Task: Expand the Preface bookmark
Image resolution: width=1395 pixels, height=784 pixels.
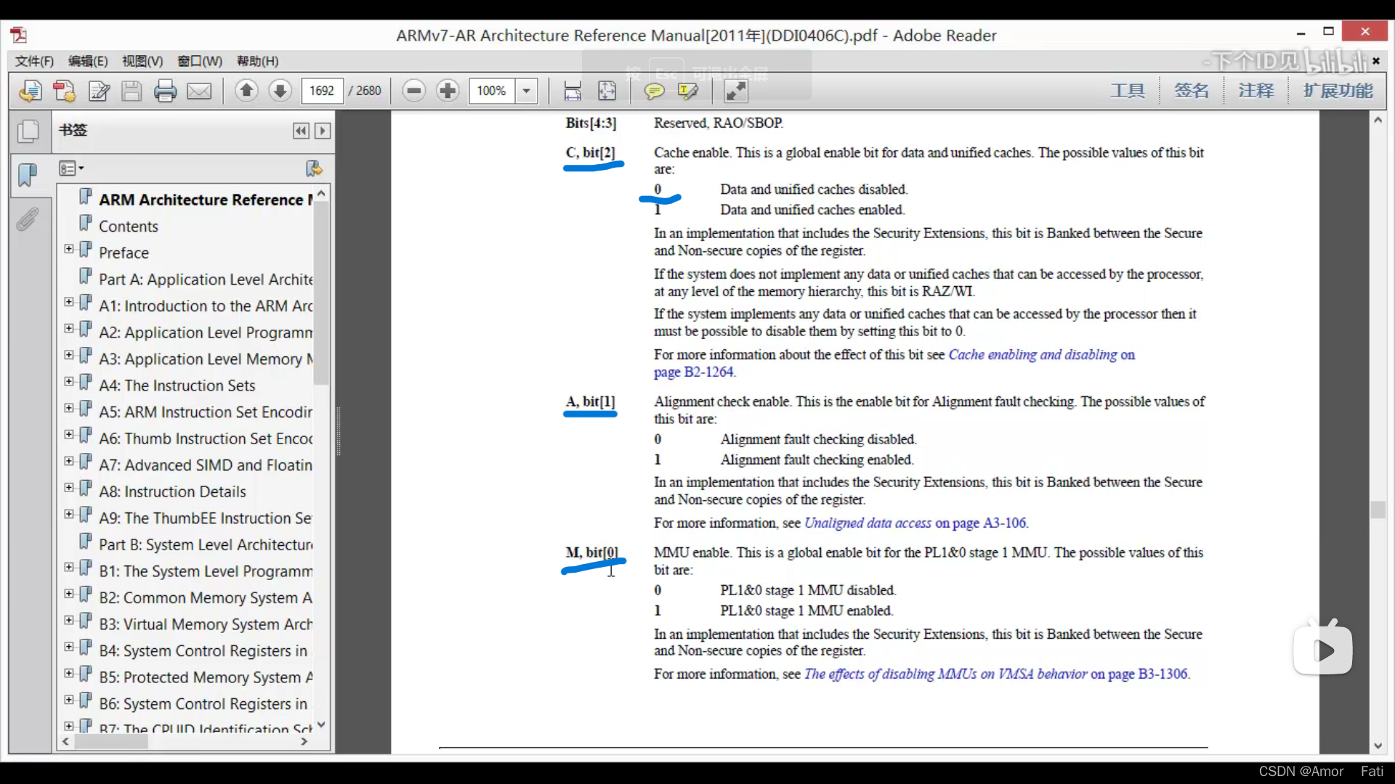Action: click(69, 249)
